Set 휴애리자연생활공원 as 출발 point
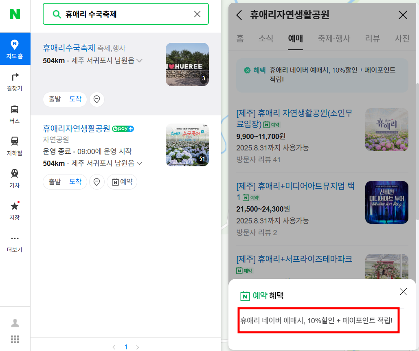This screenshot has width=419, height=351. [x=55, y=182]
